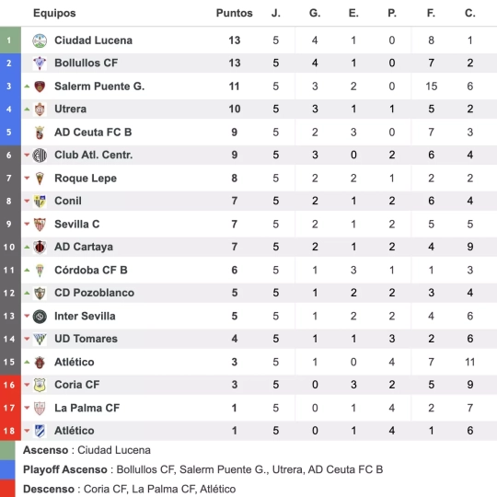Click the red down arrow beside Roque Lepe
Screen dimensions: 497x497
27,179
